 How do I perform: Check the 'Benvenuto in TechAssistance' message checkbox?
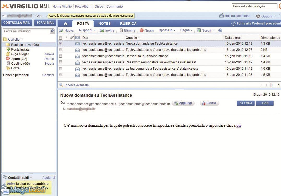(60, 56)
